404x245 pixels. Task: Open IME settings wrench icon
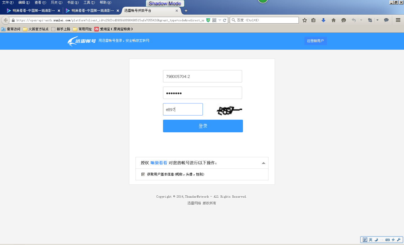click(x=399, y=240)
